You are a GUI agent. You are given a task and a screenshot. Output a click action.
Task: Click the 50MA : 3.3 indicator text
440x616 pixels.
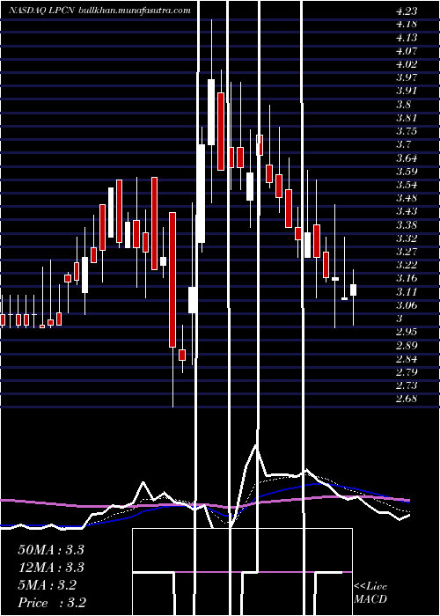tap(51, 550)
